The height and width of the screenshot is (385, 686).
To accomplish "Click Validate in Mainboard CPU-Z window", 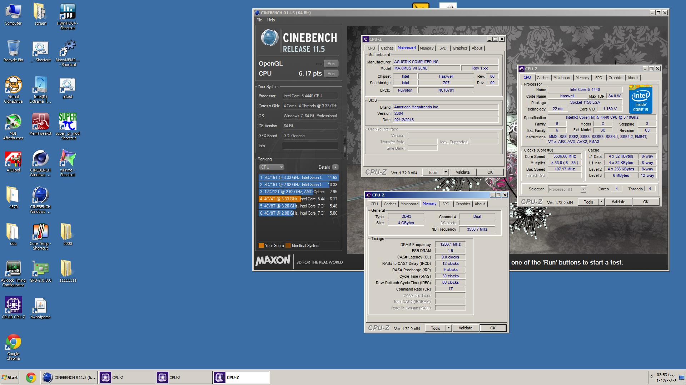I will 463,173.
